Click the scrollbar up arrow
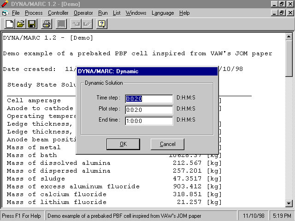The height and width of the screenshot is (221, 295). click(289, 36)
